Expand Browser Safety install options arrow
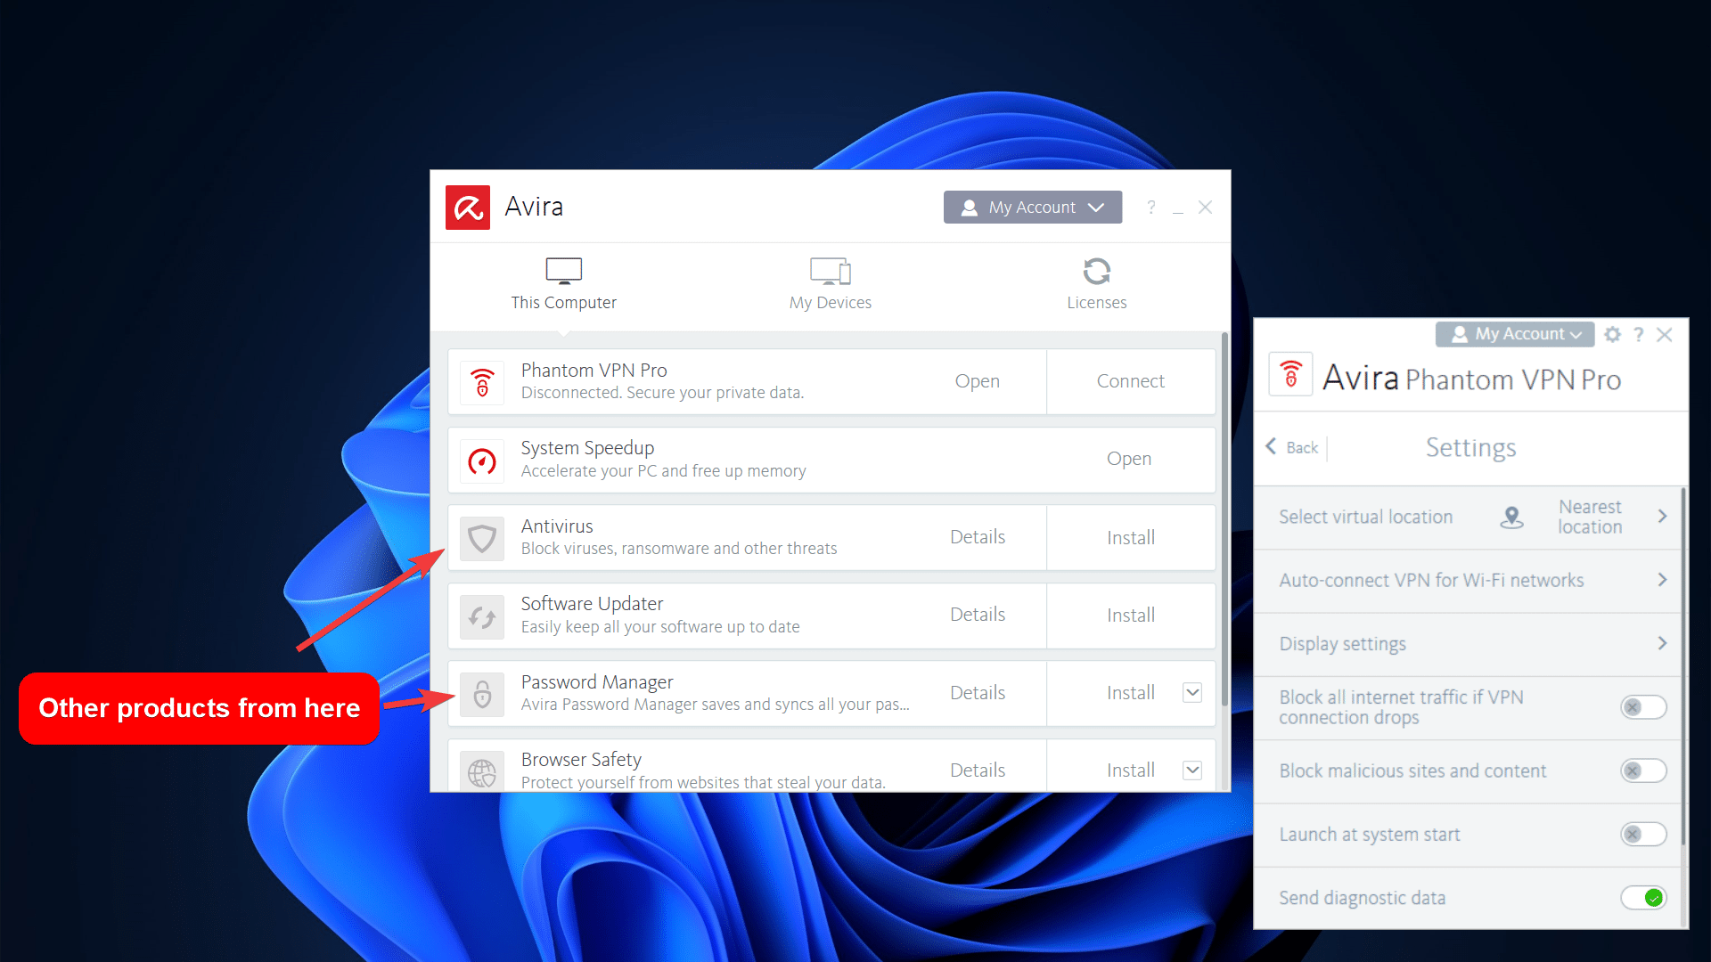This screenshot has height=962, width=1711. point(1192,770)
